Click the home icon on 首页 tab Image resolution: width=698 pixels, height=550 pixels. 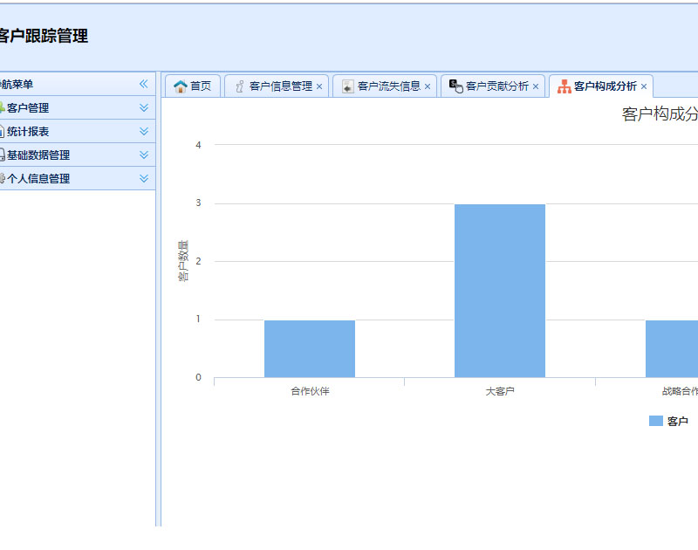(181, 86)
